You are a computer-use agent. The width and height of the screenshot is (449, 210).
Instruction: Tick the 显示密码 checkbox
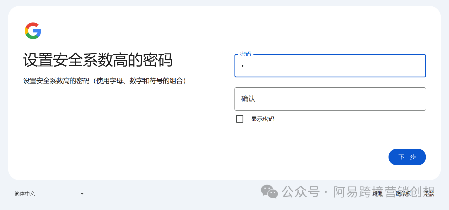click(239, 119)
